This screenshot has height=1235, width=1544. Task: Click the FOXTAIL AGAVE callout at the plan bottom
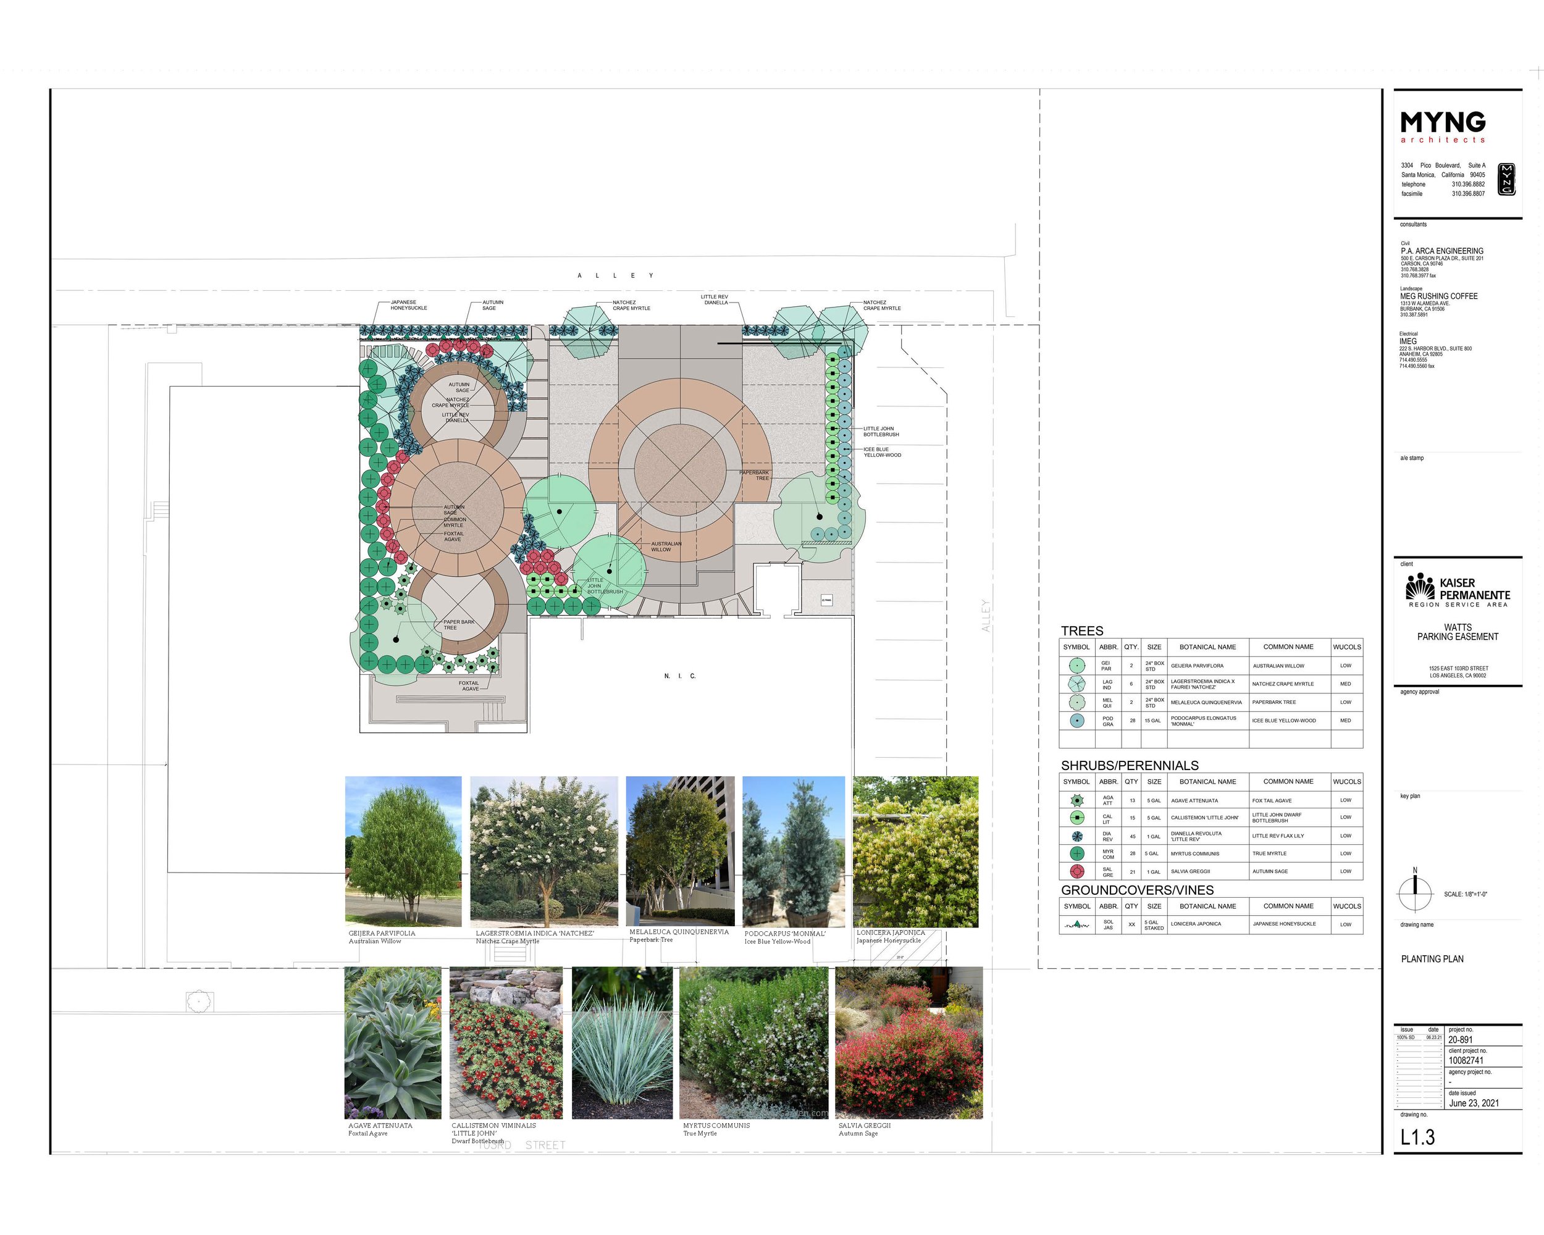click(x=469, y=686)
